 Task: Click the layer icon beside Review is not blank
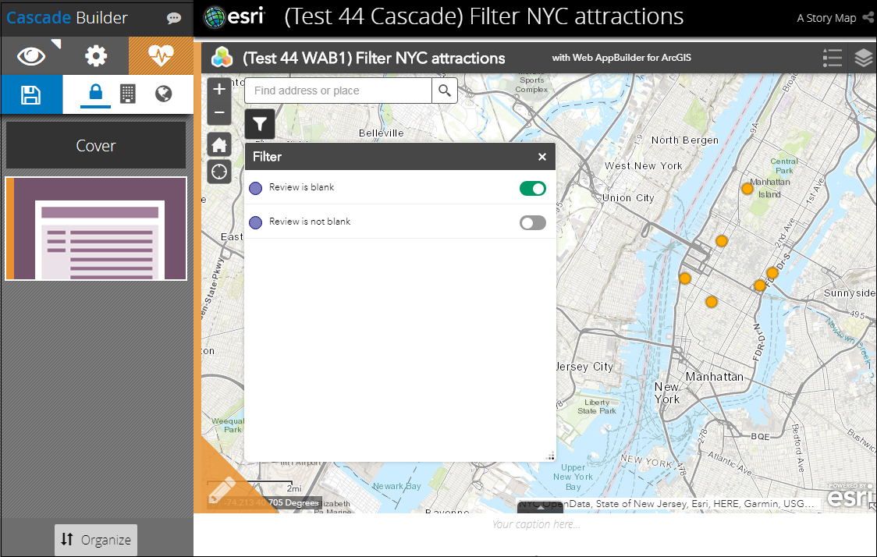click(256, 222)
